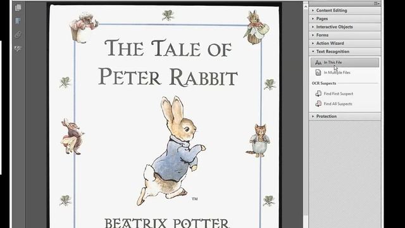Screen dimensions: 405x228
Task: Click the "OCR Suspects" heading label
Action: (x=324, y=83)
